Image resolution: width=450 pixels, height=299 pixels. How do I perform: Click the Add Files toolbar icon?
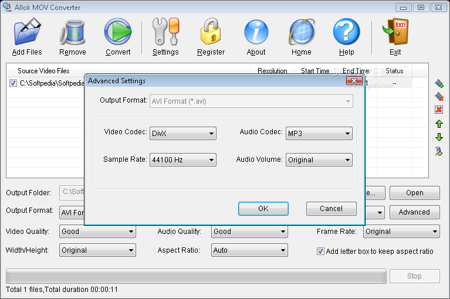click(x=27, y=32)
